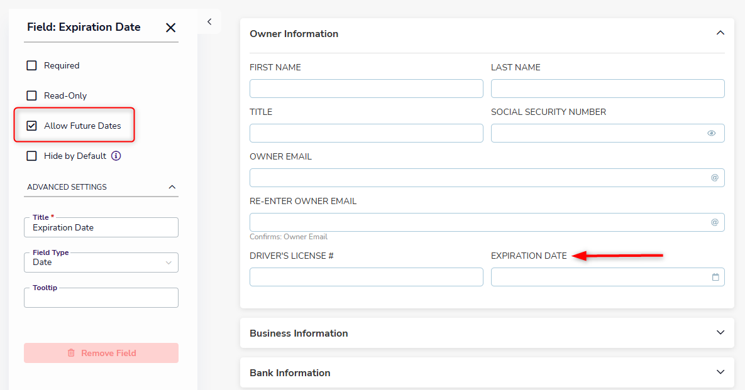The width and height of the screenshot is (745, 390).
Task: Open the calendar icon in Expiration Date field
Action: pyautogui.click(x=715, y=277)
